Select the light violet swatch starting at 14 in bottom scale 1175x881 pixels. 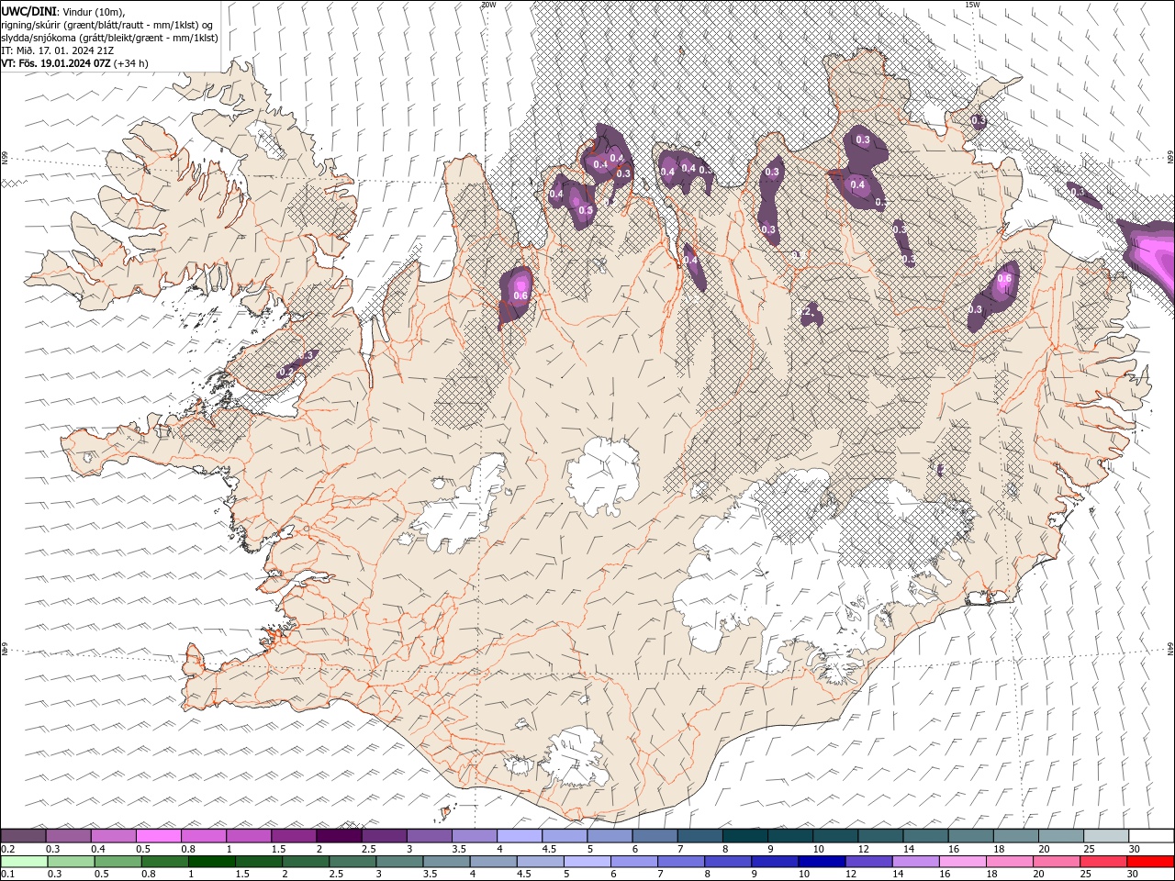[915, 862]
